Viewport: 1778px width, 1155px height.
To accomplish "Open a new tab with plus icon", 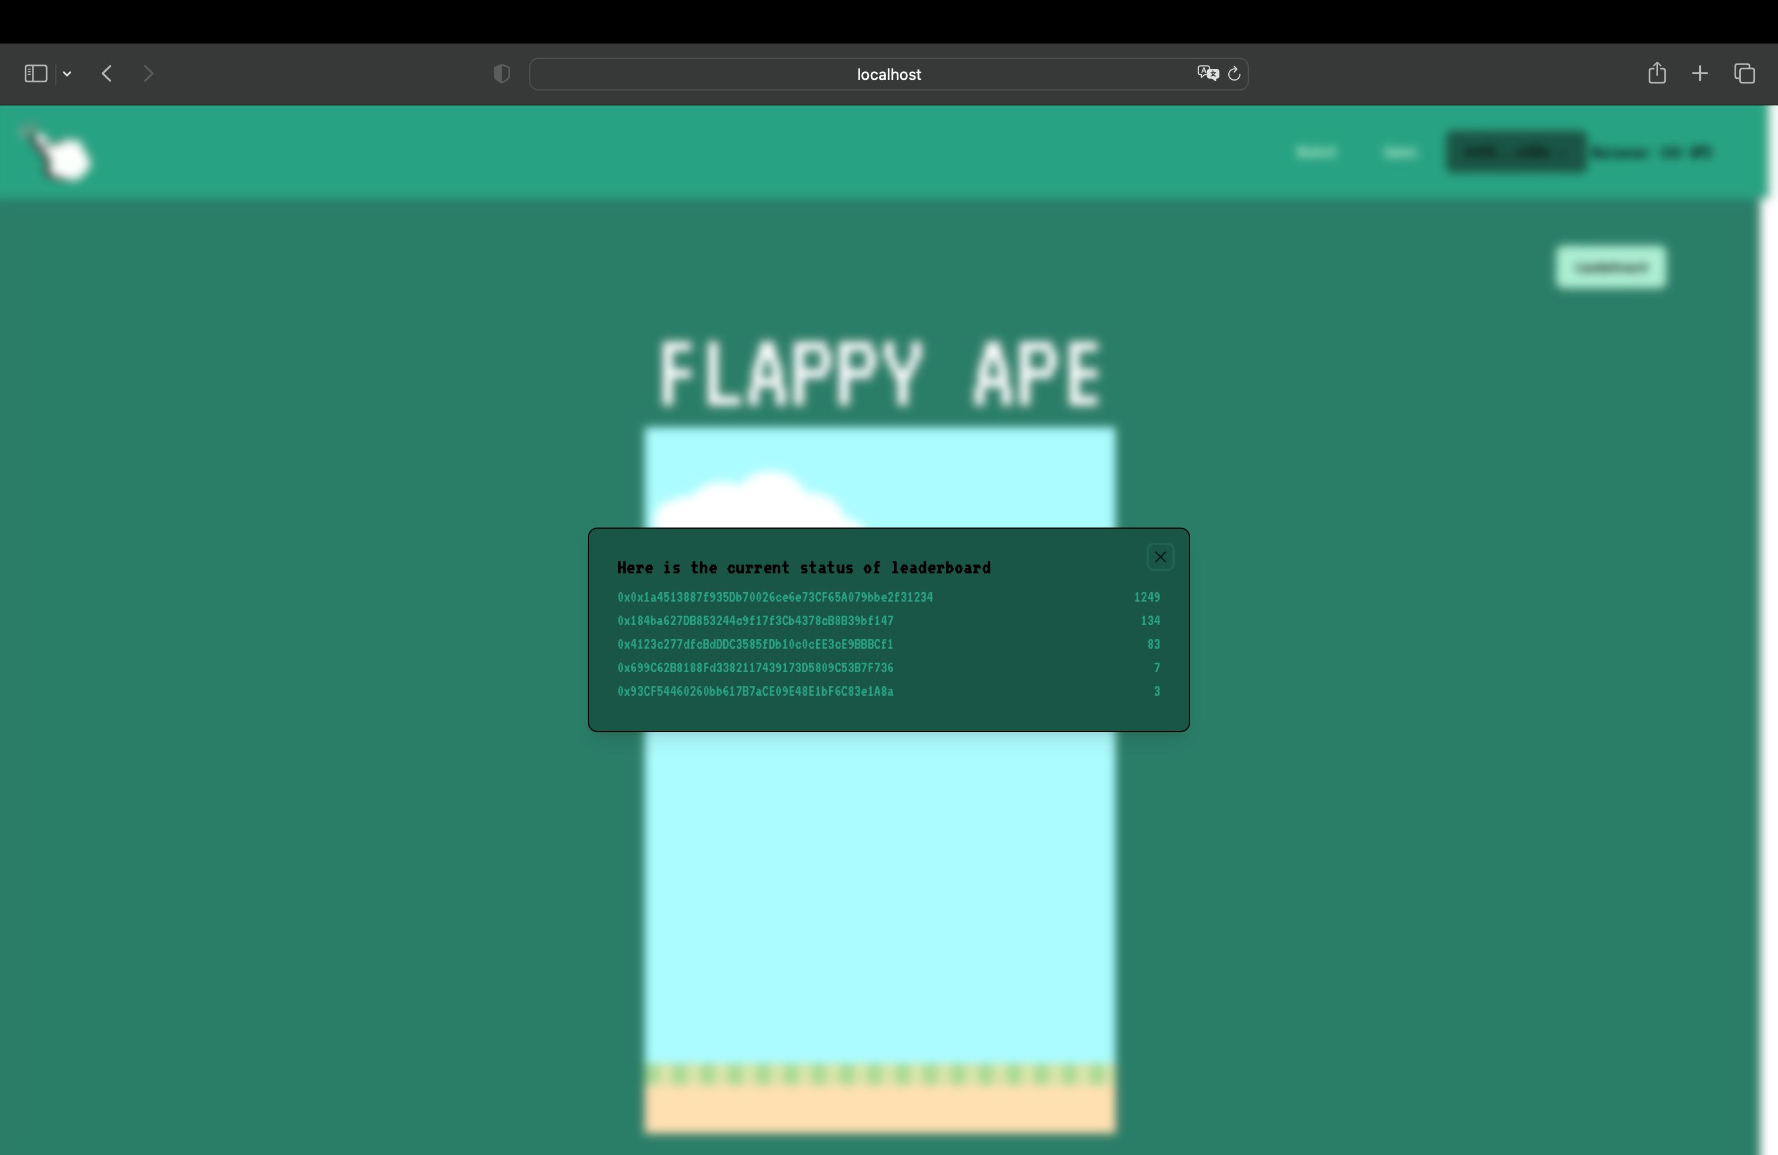I will pyautogui.click(x=1700, y=73).
